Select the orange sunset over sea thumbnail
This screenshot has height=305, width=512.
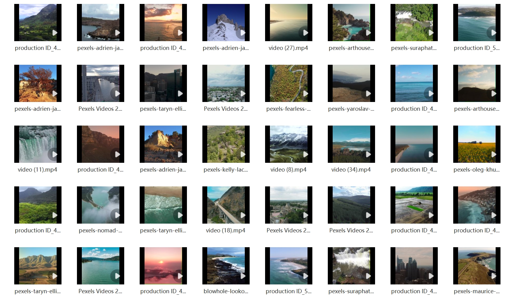[x=163, y=22]
